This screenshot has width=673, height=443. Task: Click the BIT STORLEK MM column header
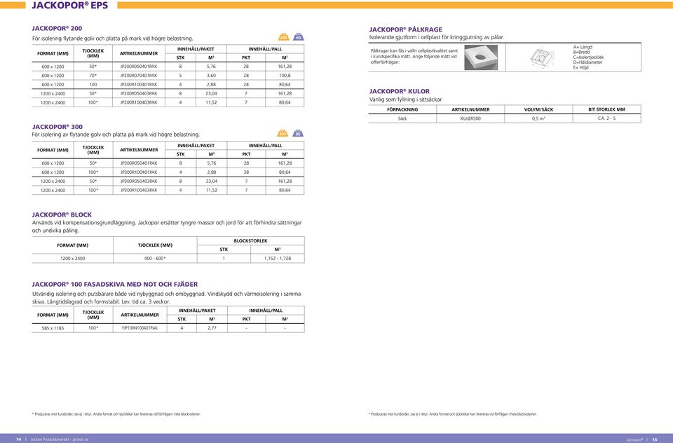pyautogui.click(x=606, y=109)
